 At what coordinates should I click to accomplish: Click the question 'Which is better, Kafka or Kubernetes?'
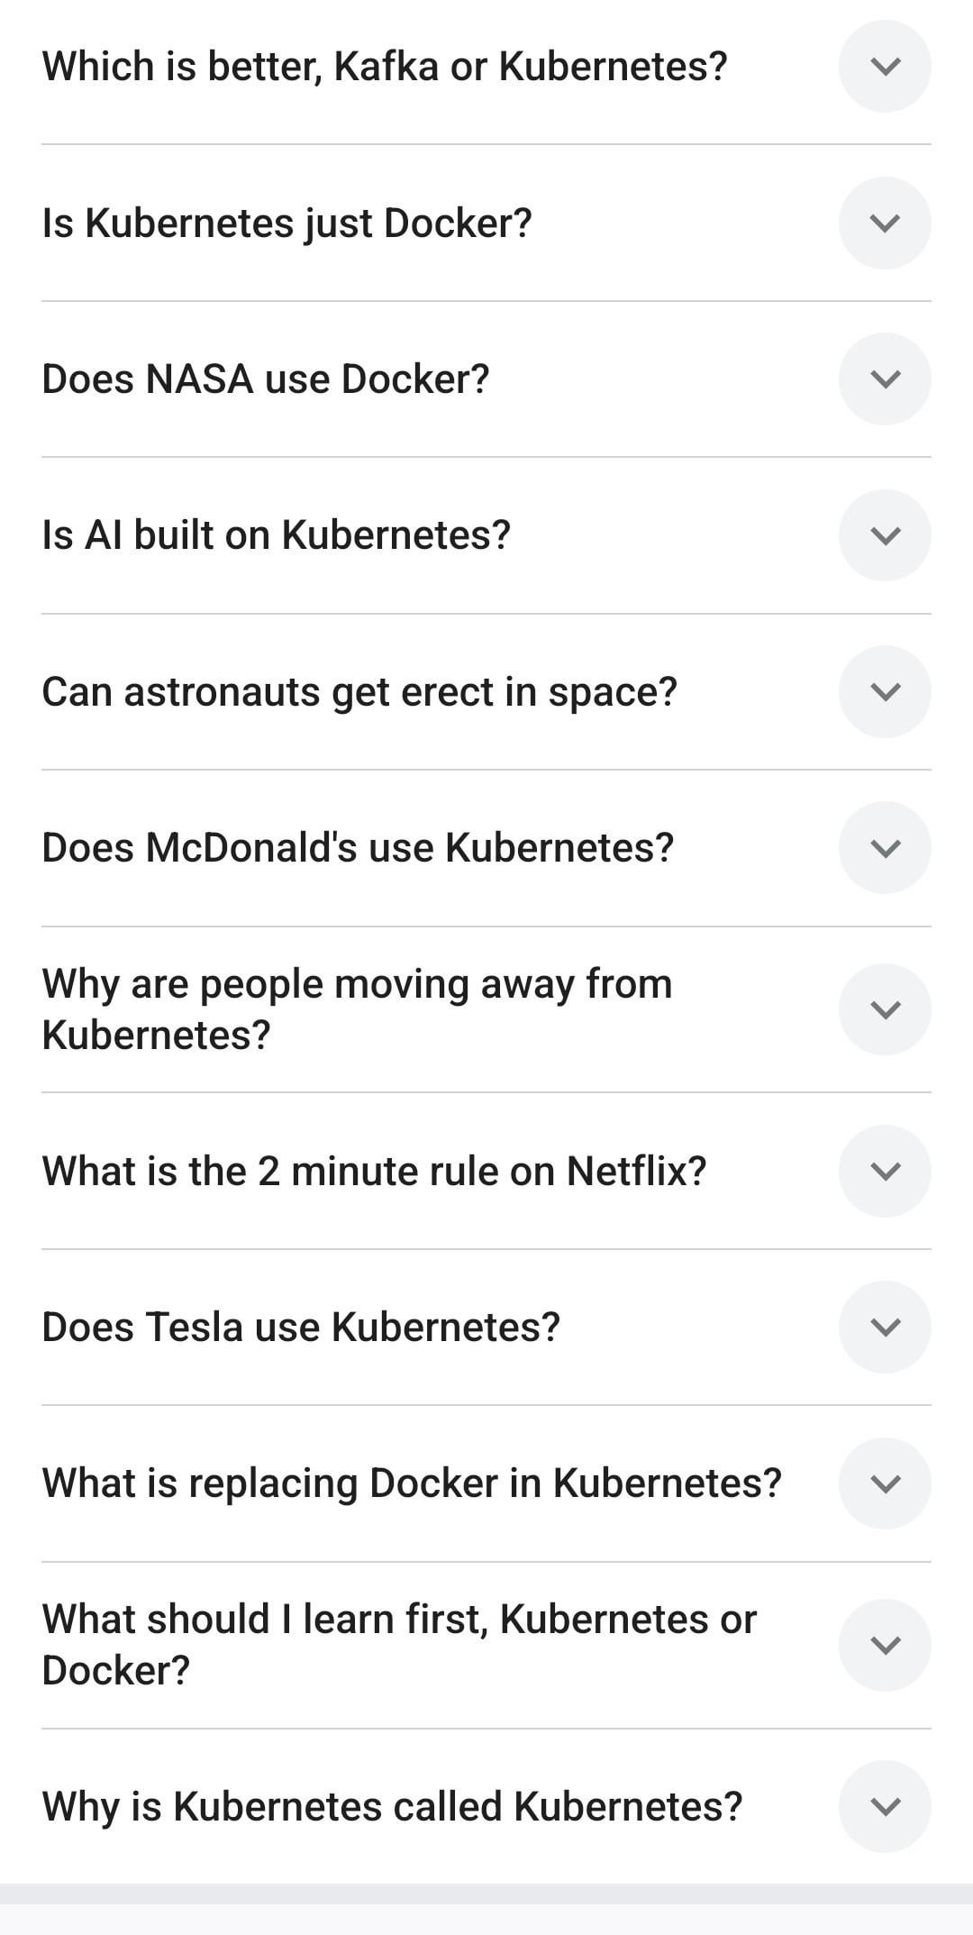(385, 67)
